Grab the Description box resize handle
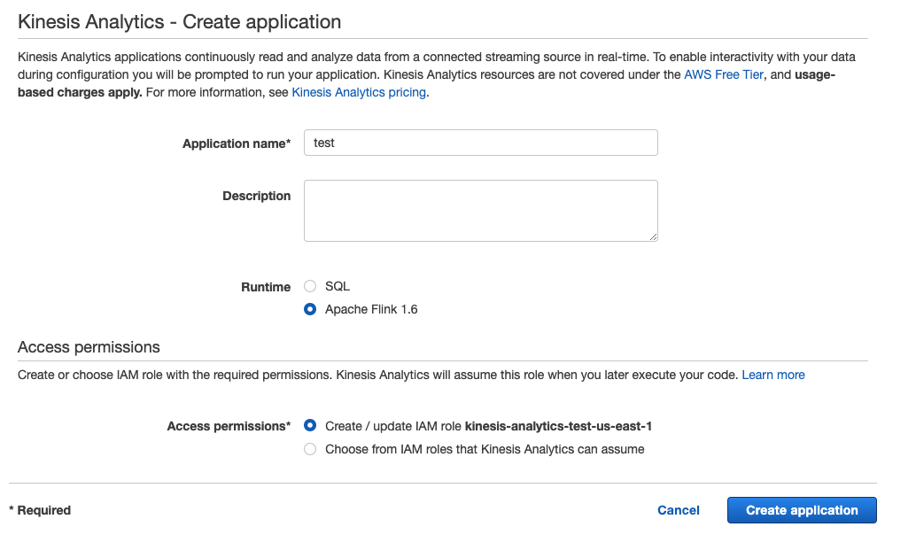 pos(653,236)
